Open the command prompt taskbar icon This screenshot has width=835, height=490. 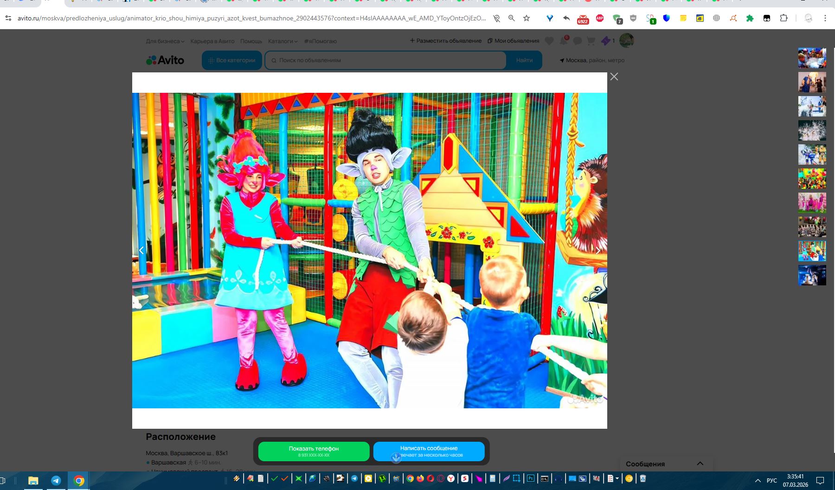(545, 478)
